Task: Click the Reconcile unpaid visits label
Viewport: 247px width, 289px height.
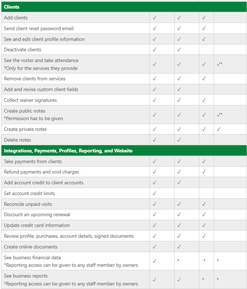Action: pyautogui.click(x=28, y=204)
